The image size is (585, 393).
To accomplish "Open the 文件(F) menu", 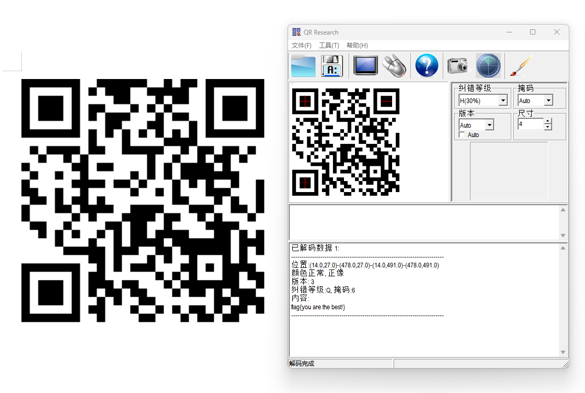I will point(302,45).
